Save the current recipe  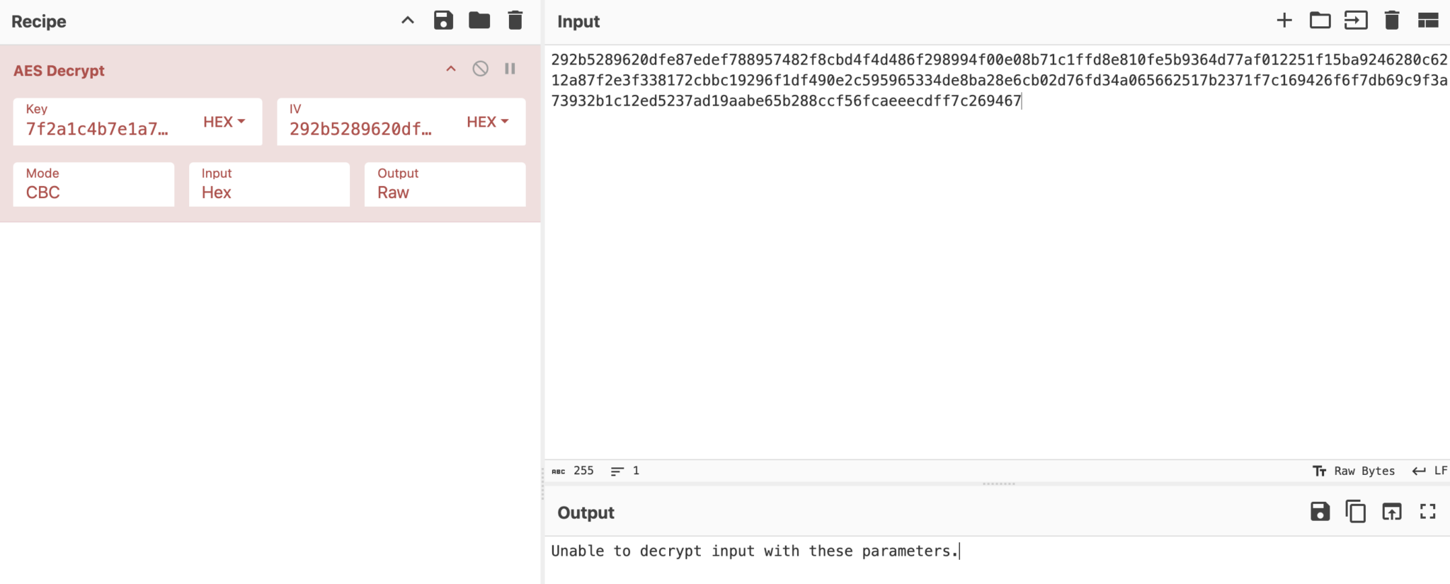pos(443,21)
